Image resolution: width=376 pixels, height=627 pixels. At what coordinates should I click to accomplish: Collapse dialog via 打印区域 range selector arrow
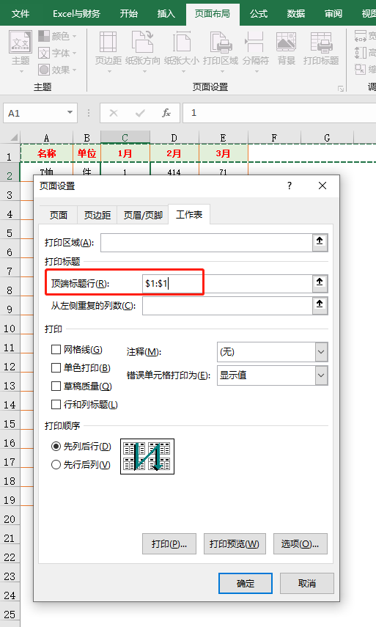320,242
